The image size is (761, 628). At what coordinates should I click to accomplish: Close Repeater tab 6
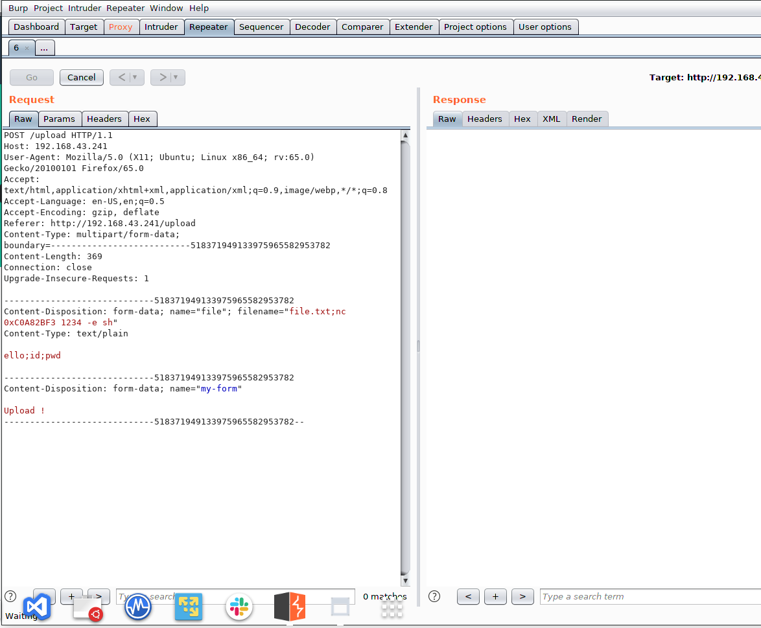point(27,48)
